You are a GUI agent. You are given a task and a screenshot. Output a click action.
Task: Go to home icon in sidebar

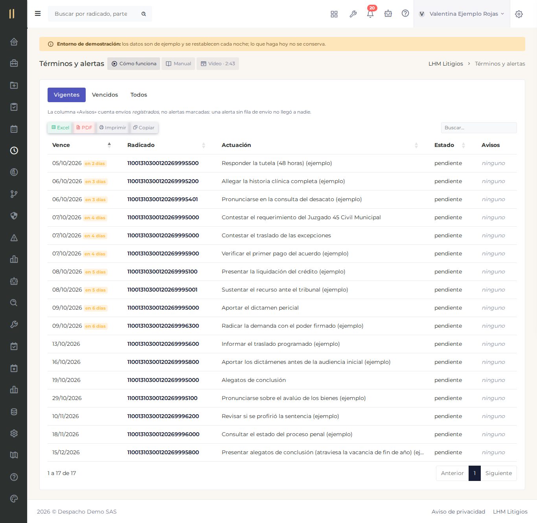tap(14, 42)
